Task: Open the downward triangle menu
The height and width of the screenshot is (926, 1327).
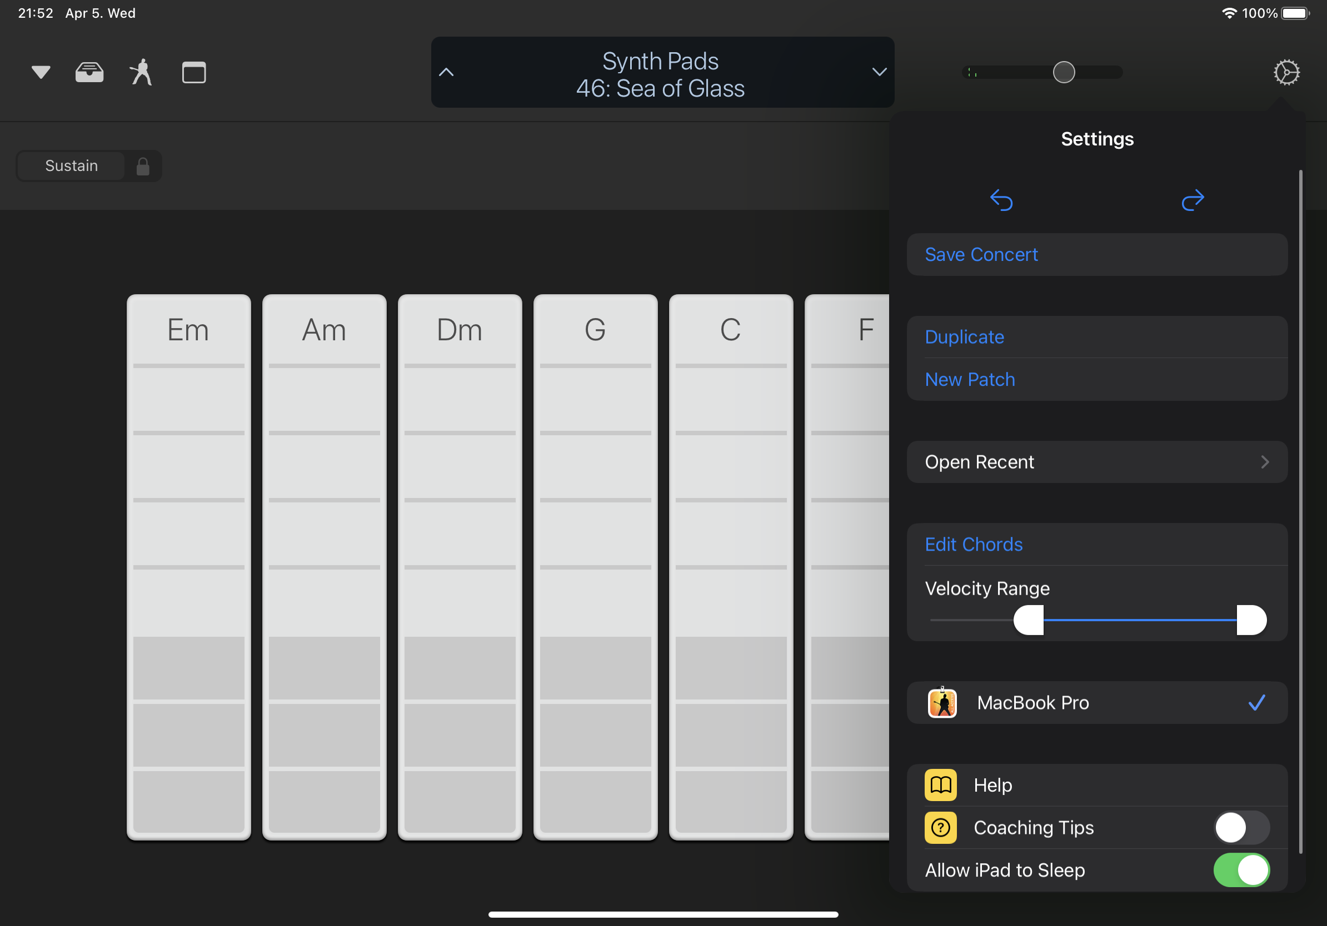Action: pyautogui.click(x=41, y=73)
